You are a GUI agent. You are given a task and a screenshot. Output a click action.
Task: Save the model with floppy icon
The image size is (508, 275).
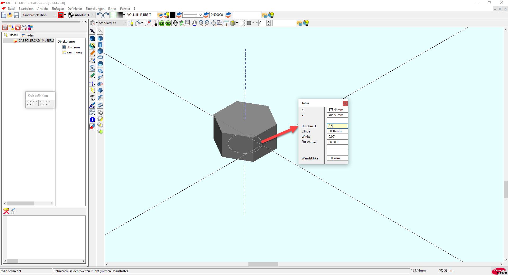[x=16, y=15]
